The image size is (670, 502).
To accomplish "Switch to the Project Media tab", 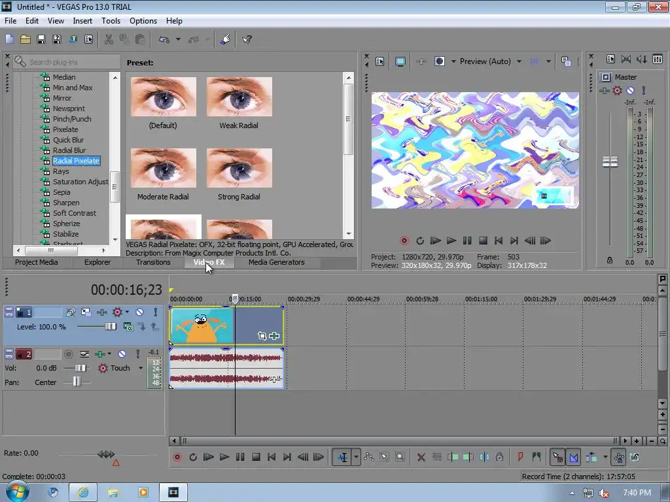I will pos(37,262).
